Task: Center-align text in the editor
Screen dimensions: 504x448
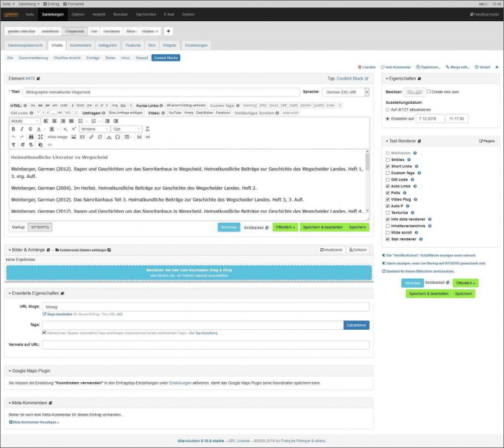Action: click(x=54, y=121)
